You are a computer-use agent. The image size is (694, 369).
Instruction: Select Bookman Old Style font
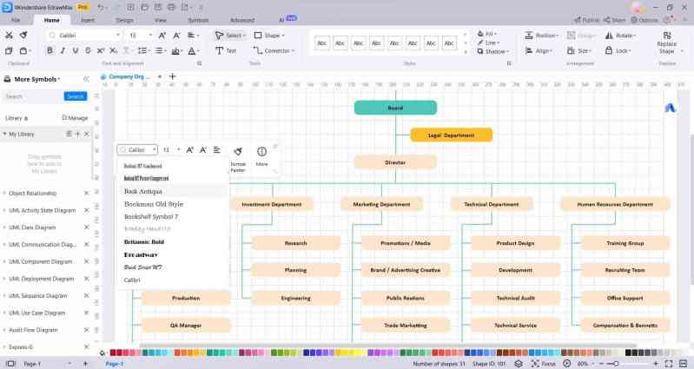tap(154, 204)
